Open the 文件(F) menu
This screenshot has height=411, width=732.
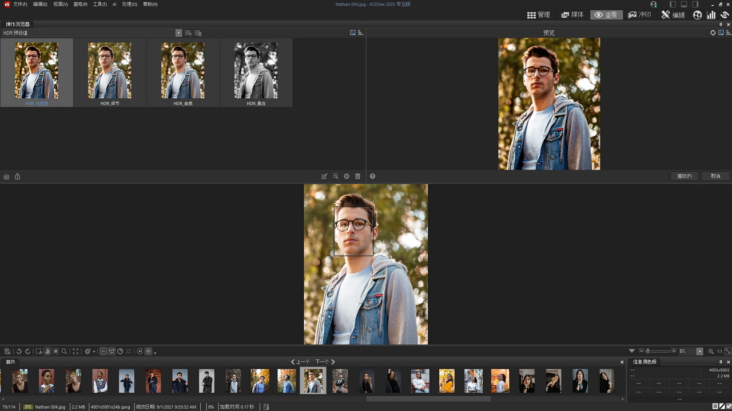coord(20,4)
